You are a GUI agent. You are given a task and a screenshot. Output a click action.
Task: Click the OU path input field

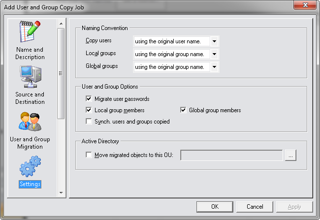[x=231, y=156]
